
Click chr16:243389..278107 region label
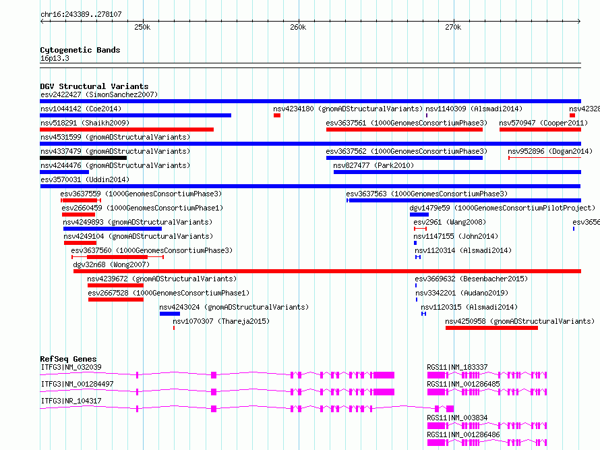81,15
